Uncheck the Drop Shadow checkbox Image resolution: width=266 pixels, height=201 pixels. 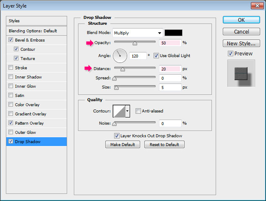[10, 141]
